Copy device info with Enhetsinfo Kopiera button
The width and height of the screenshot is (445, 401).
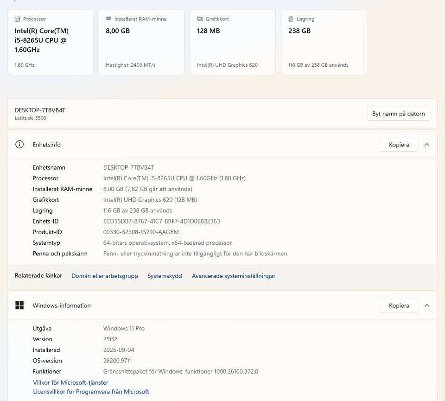pyautogui.click(x=399, y=145)
